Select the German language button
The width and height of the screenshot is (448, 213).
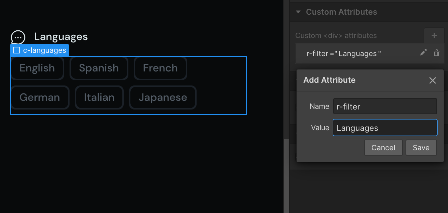coord(40,97)
